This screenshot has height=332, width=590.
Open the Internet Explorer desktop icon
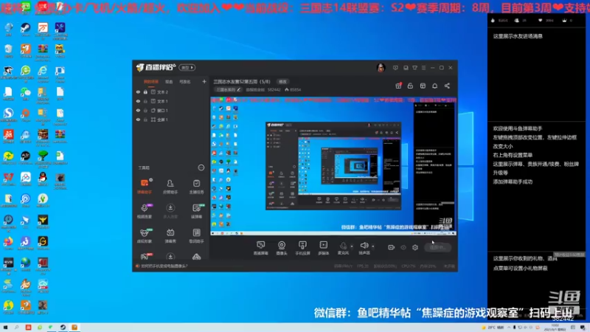coord(43,73)
